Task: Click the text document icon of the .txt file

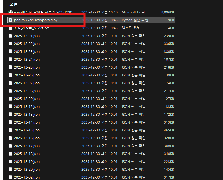Action: point(11,28)
